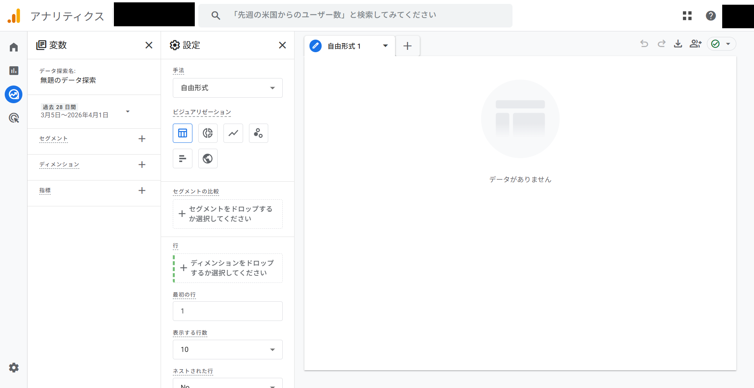Select the 自由形式 1 tab
Screen dimensions: 754x388
pyautogui.click(x=344, y=46)
